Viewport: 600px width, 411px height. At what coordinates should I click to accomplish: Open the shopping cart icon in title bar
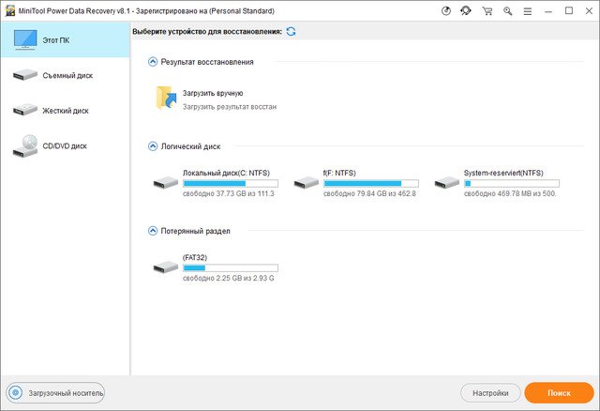coord(487,11)
